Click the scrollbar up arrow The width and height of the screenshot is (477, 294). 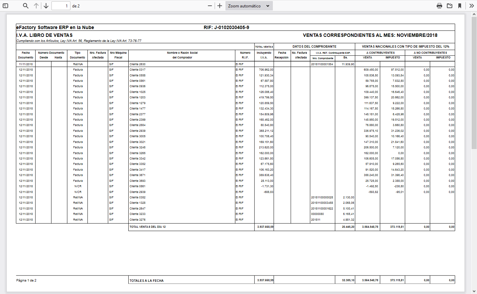(x=474, y=15)
